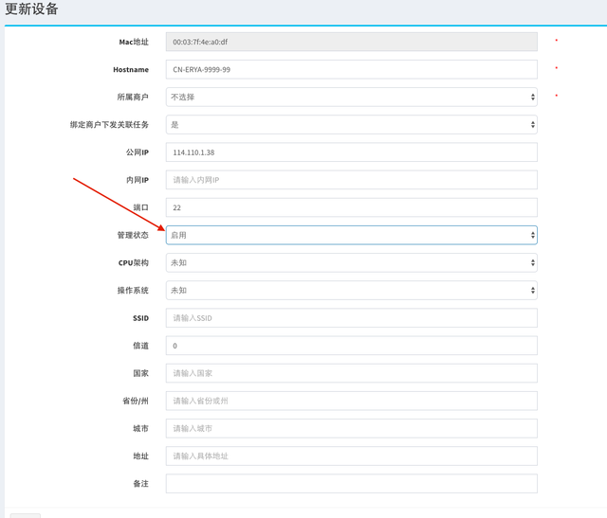Viewport: 607px width, 518px height.
Task: Open the 绑定商户下发关联任务 dropdown
Action: click(352, 124)
